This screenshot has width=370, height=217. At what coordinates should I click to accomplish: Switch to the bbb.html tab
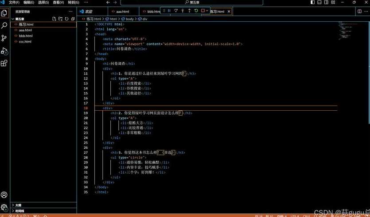[150, 12]
